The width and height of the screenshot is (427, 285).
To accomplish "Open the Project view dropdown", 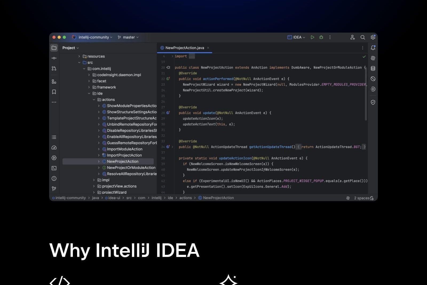I will [x=70, y=48].
